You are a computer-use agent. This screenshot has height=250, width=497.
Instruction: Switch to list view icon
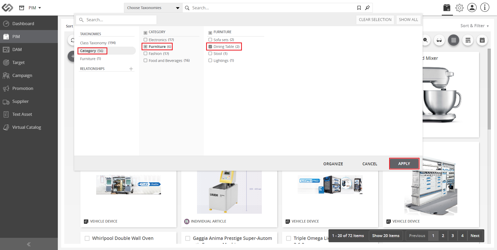(x=468, y=40)
